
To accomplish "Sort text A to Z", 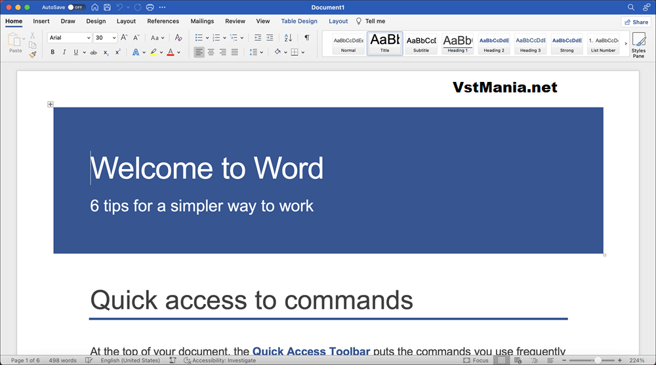I will [x=288, y=37].
